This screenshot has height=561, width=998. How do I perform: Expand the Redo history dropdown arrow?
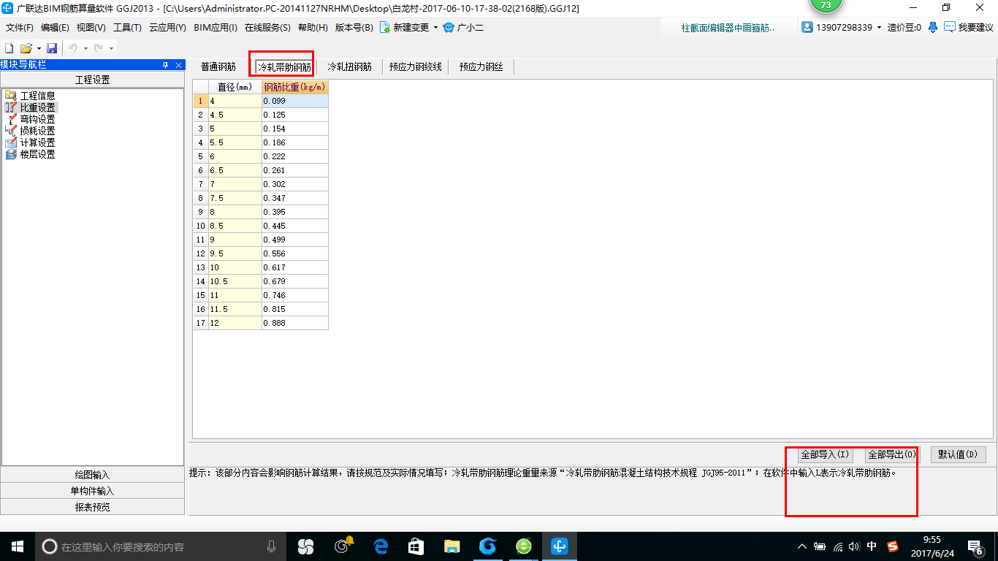(111, 48)
